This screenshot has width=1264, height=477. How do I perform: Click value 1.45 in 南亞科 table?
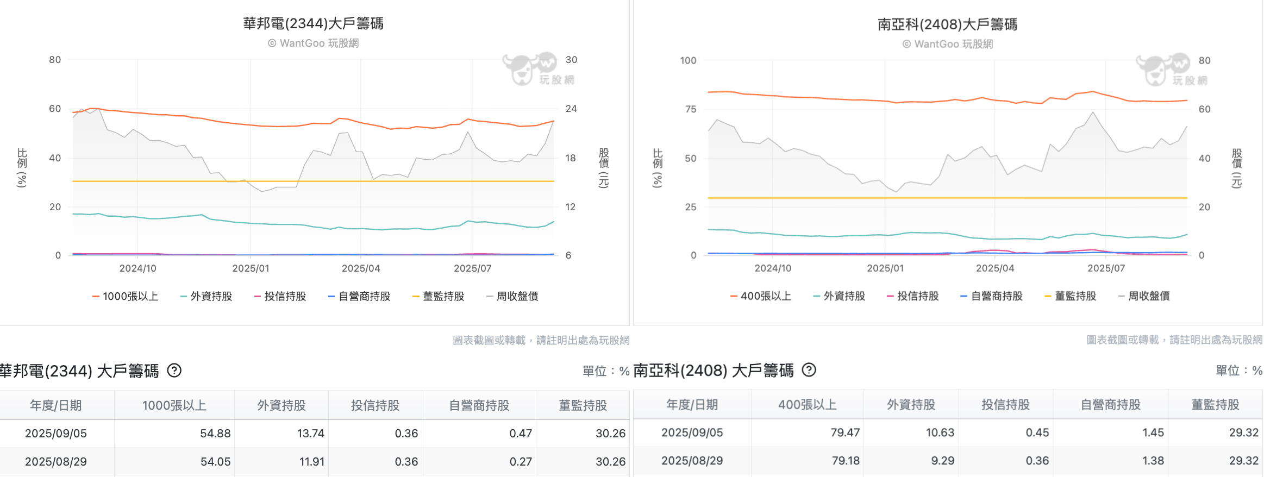pyautogui.click(x=1153, y=432)
